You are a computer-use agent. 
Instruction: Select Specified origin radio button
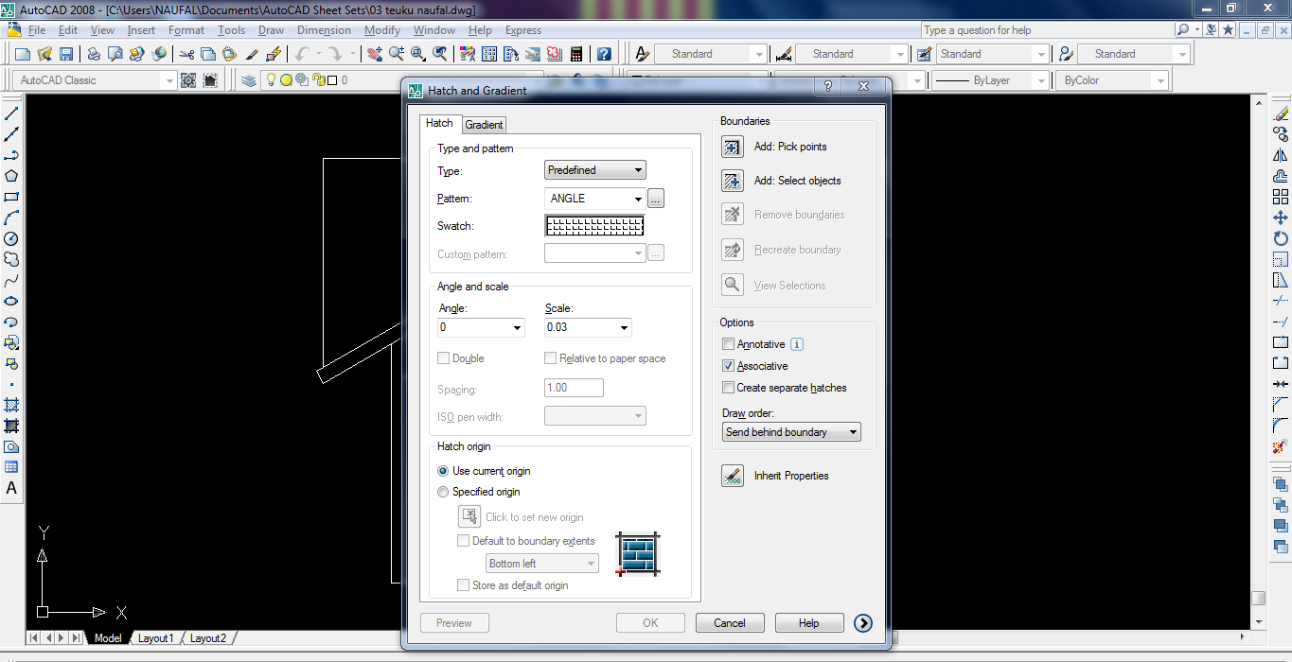click(x=443, y=492)
